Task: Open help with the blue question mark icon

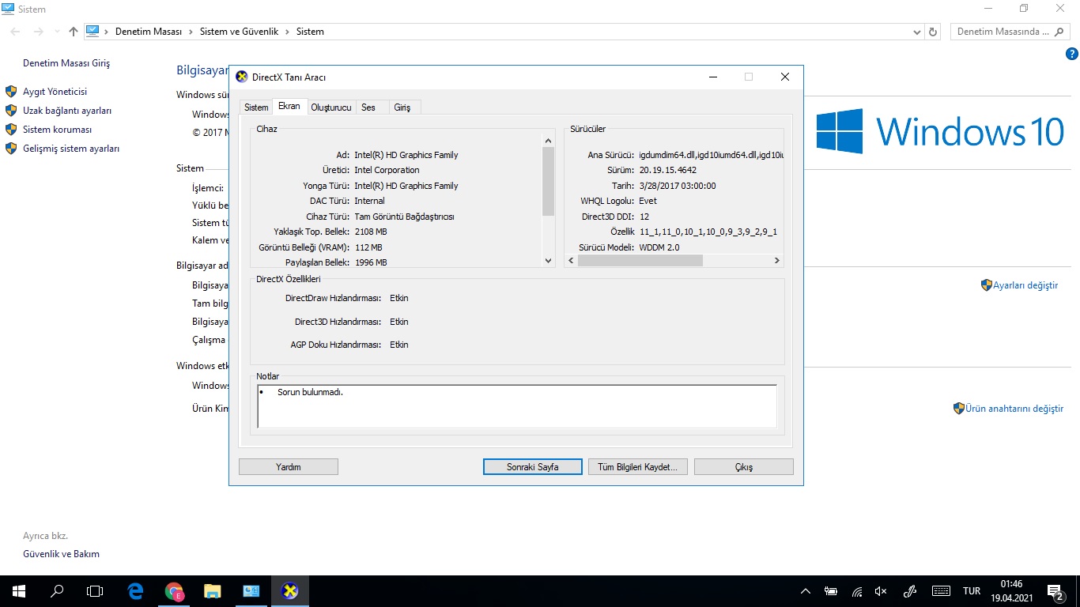Action: 1072,54
